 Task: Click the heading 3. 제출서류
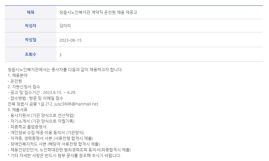[18, 110]
